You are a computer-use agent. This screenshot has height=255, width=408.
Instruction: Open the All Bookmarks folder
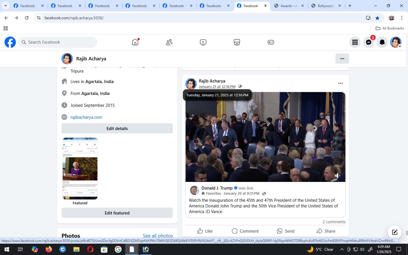pyautogui.click(x=390, y=28)
